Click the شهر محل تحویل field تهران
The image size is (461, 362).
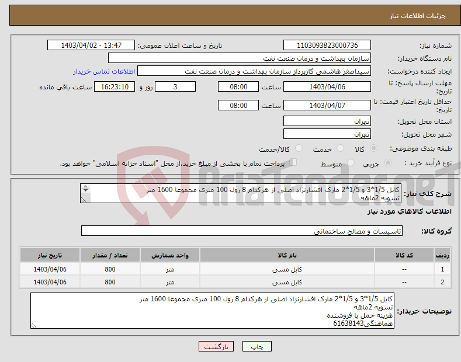[x=327, y=134]
